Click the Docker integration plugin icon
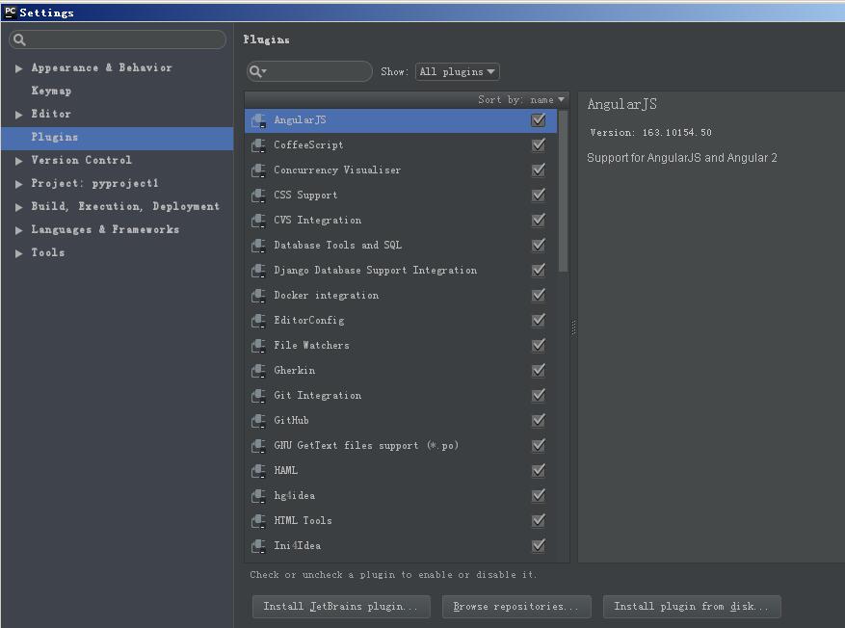The width and height of the screenshot is (845, 628). (258, 296)
